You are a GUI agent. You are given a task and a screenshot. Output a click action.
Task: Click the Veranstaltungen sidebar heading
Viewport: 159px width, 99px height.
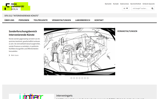pos(127,31)
